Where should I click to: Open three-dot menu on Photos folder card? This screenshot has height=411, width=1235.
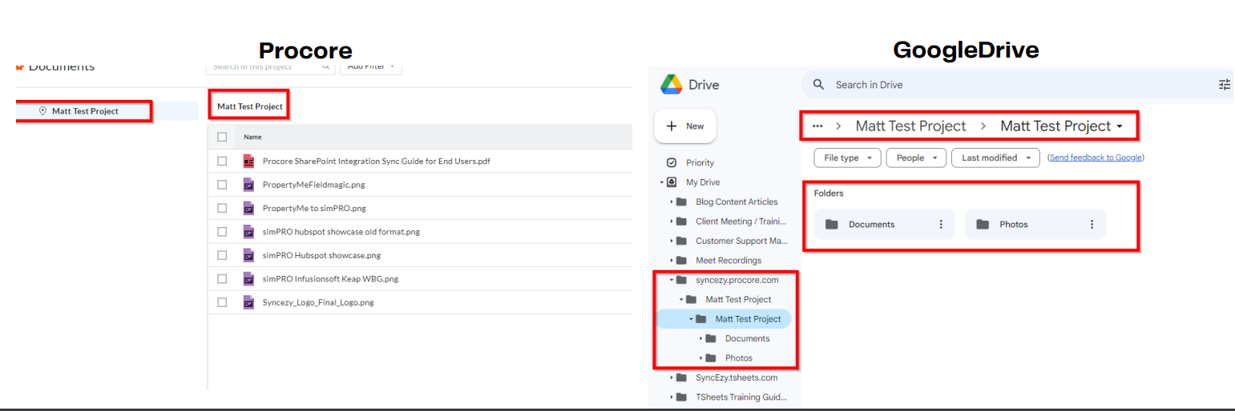pyautogui.click(x=1092, y=225)
